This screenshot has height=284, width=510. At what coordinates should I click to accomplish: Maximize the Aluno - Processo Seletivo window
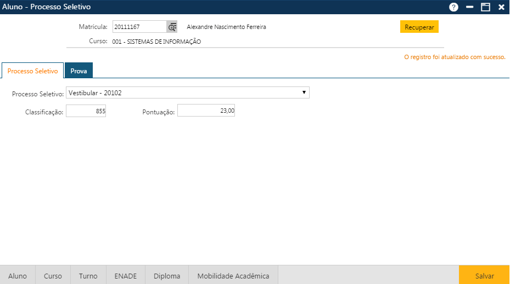coord(485,7)
